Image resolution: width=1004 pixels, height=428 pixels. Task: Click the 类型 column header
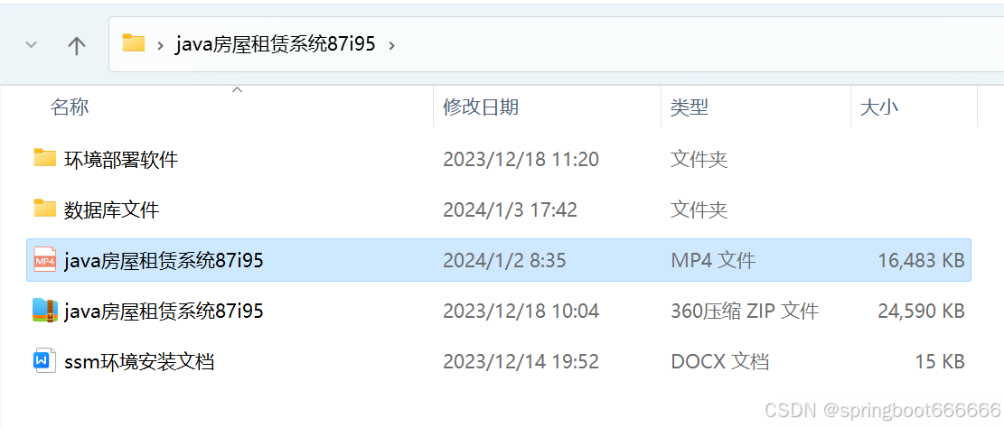point(690,107)
